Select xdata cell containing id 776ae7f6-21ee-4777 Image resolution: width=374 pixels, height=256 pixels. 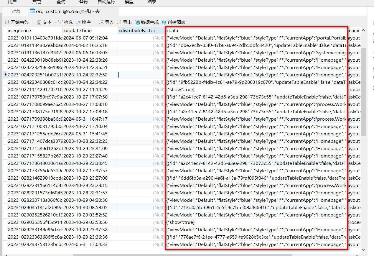[256, 237]
